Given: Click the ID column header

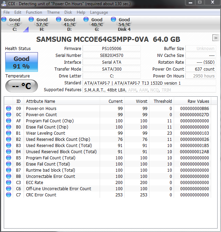Looking at the screenshot, I should pos(19,101).
